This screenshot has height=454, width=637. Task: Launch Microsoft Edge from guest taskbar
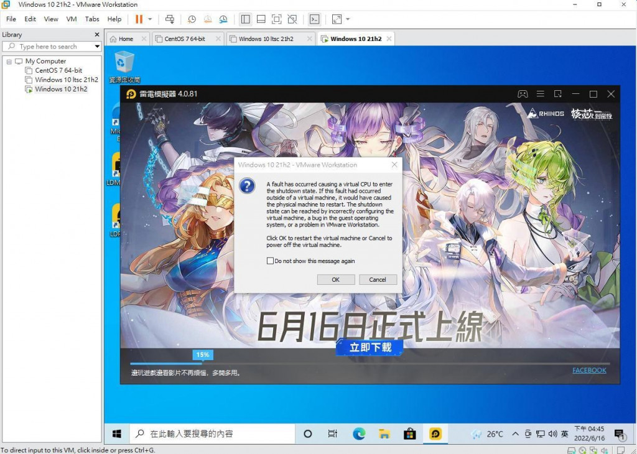point(359,433)
